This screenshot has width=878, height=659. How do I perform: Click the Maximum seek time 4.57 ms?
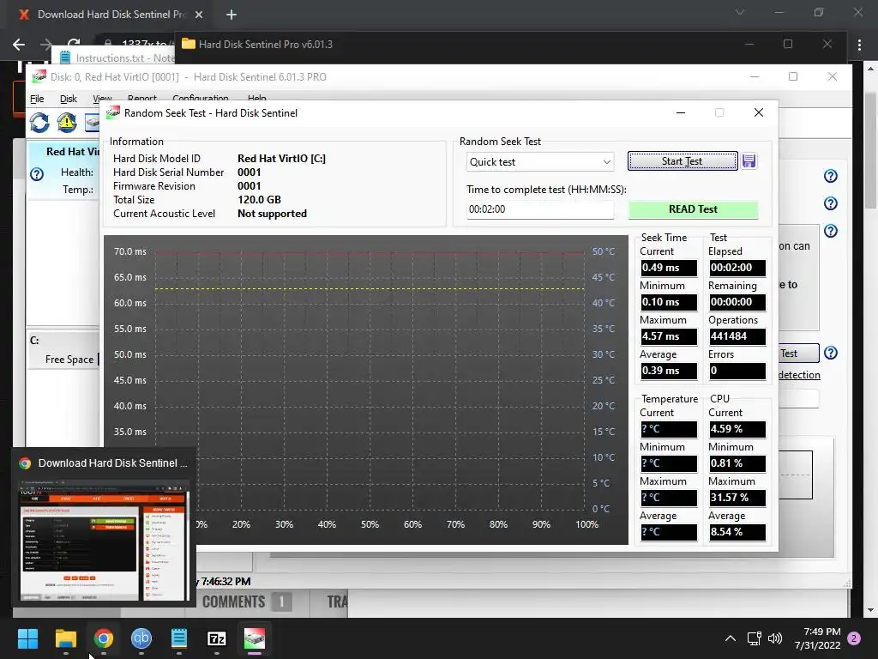[x=669, y=336]
